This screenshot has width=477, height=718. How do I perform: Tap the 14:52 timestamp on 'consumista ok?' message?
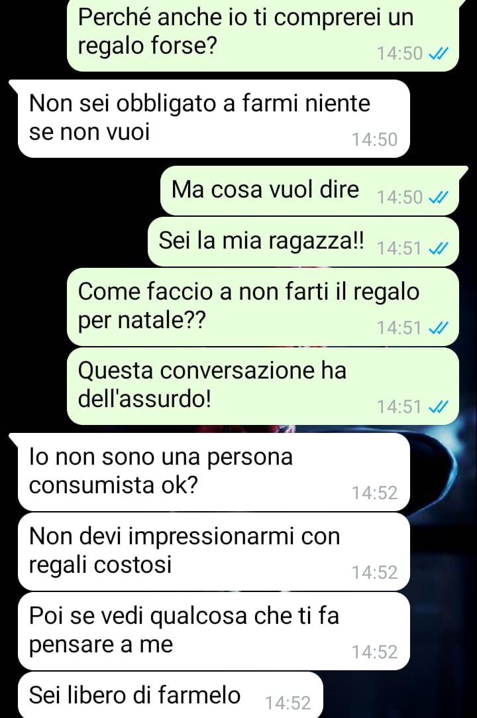click(374, 493)
